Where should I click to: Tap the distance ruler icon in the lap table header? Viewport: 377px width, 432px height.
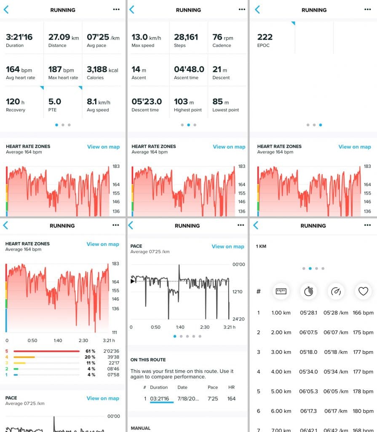281,291
